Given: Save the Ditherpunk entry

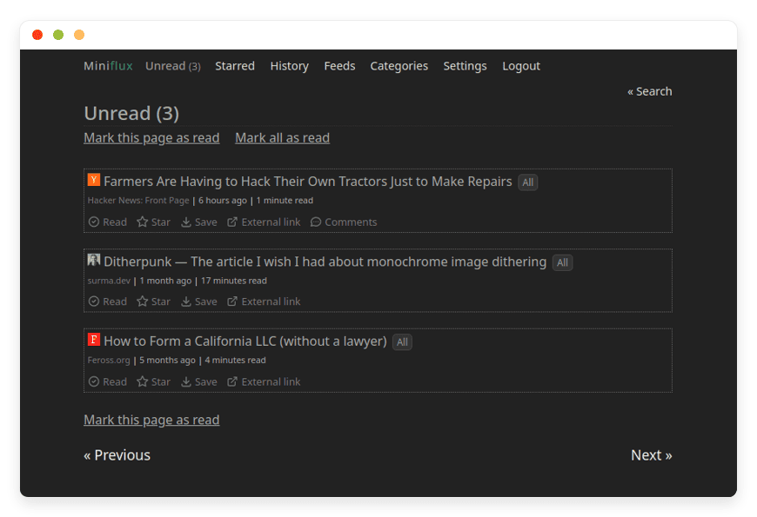Looking at the screenshot, I should click(199, 302).
